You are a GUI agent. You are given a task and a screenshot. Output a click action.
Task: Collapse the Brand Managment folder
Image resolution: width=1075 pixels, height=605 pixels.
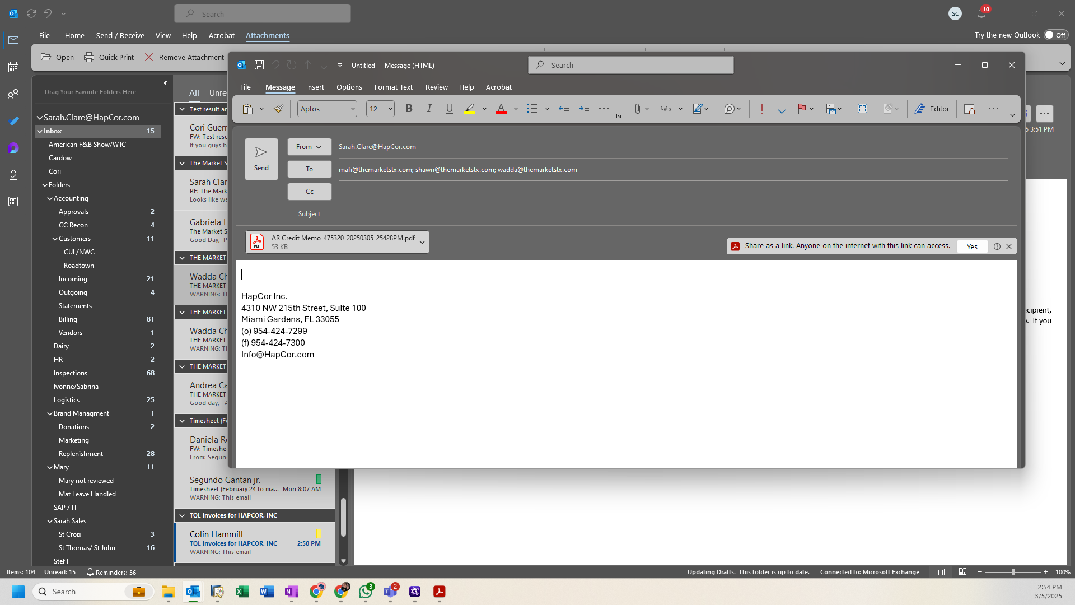click(x=50, y=413)
